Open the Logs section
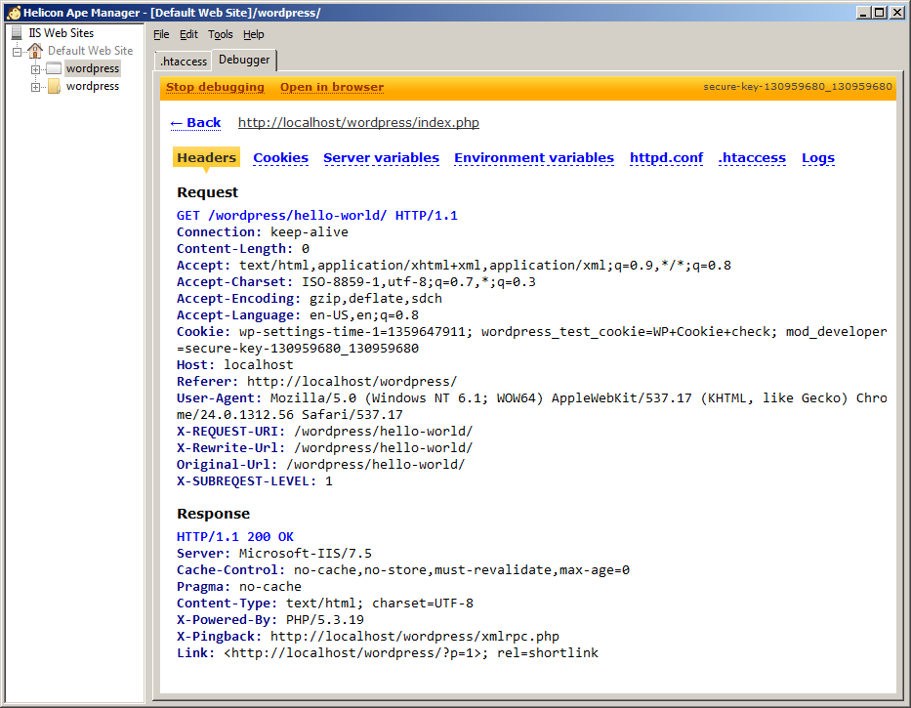 817,158
